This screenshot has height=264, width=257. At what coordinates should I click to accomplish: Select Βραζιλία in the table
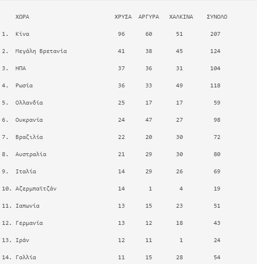pos(29,137)
